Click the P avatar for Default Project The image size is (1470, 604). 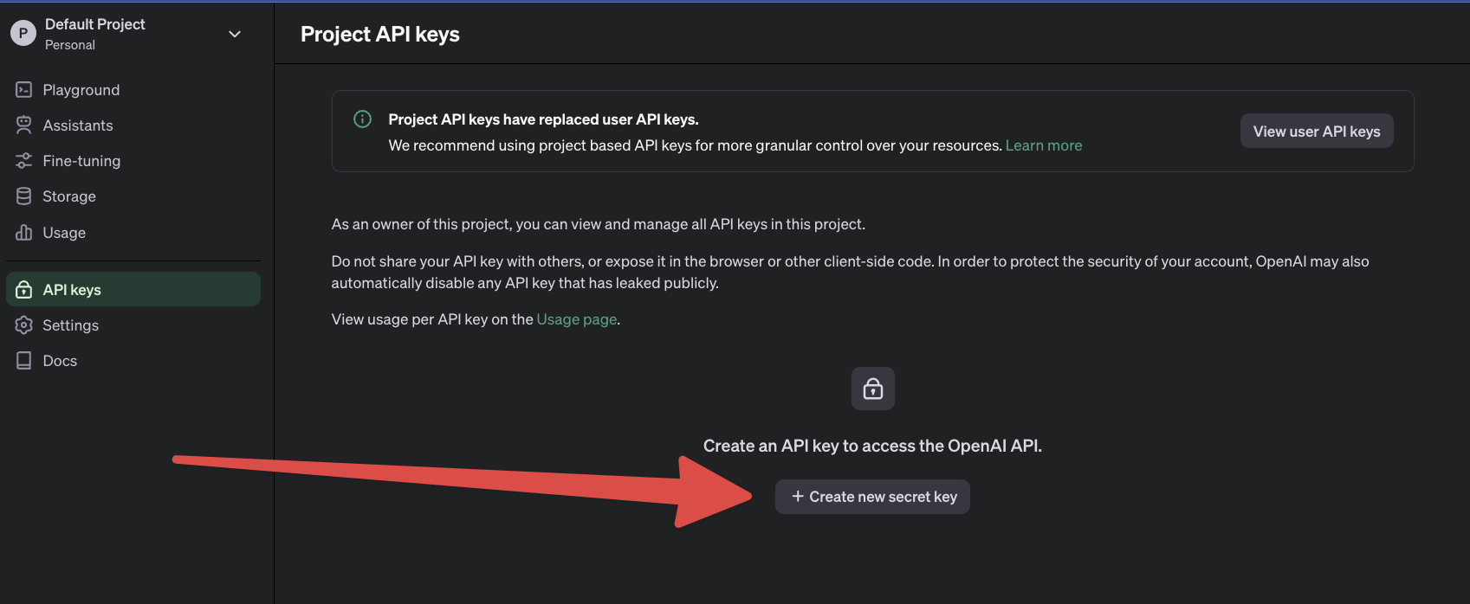(x=23, y=34)
